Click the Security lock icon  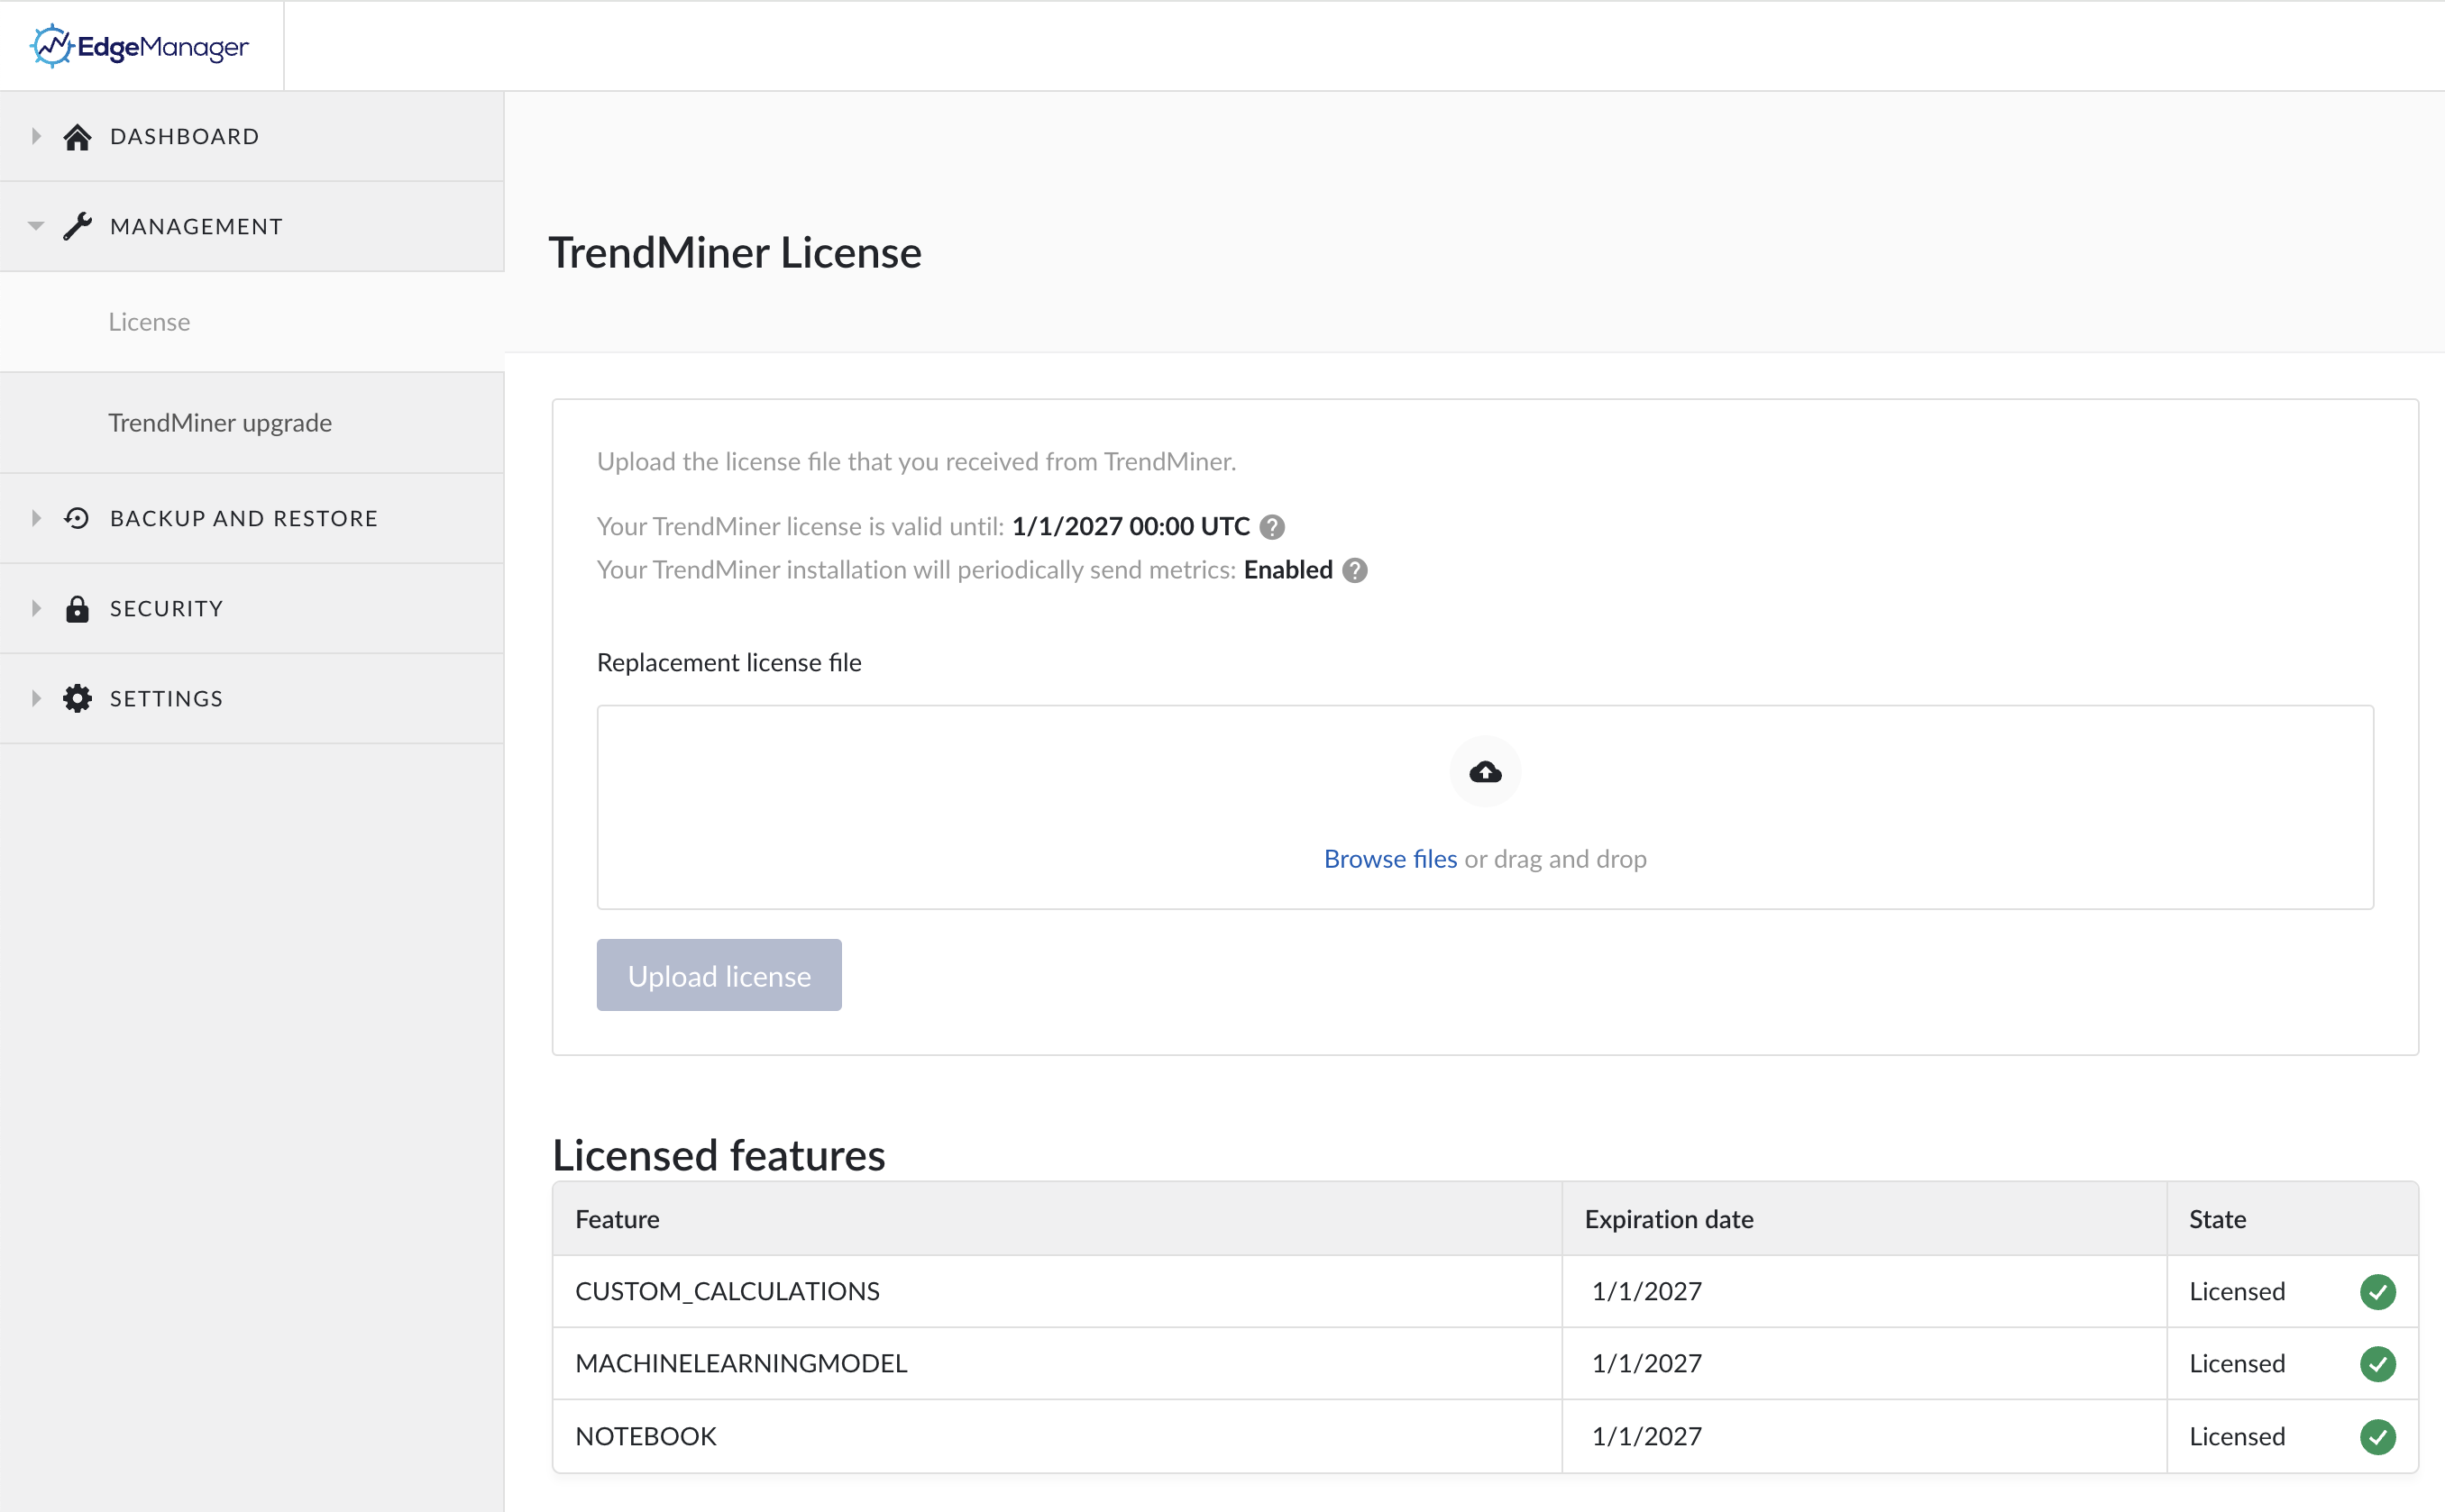coord(77,609)
